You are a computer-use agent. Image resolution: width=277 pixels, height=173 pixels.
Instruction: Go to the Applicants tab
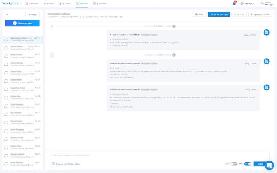click(65, 3)
